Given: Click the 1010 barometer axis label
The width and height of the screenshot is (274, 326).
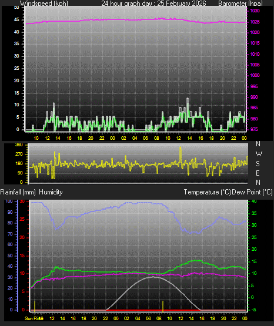Looking at the screenshot, I should click(x=255, y=54).
